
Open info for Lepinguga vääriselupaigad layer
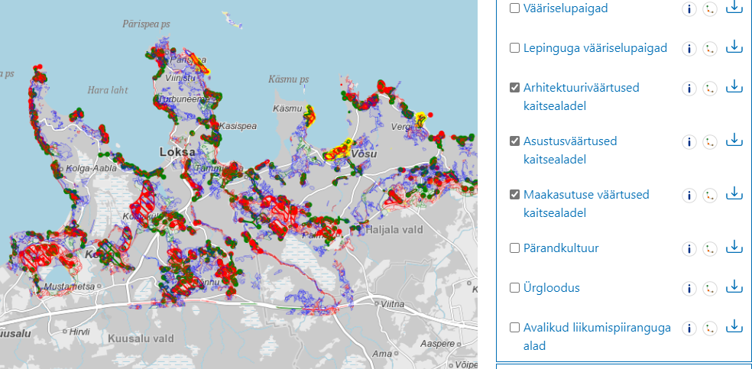point(689,48)
